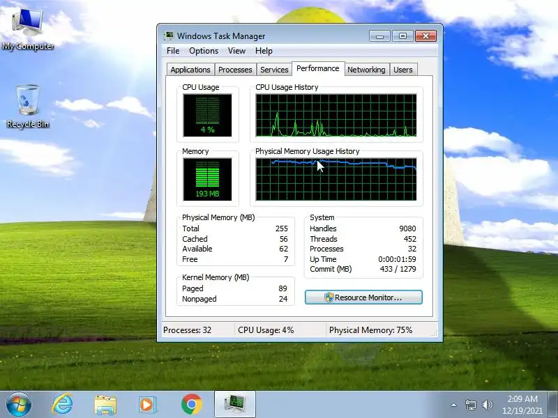The height and width of the screenshot is (418, 558).
Task: Click the Resource Monitor button
Action: 363,297
